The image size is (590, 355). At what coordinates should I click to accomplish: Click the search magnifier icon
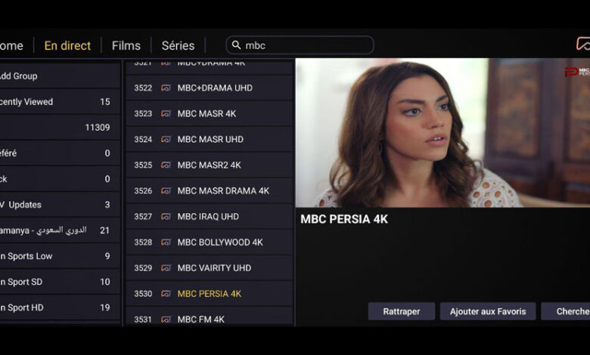pos(236,45)
